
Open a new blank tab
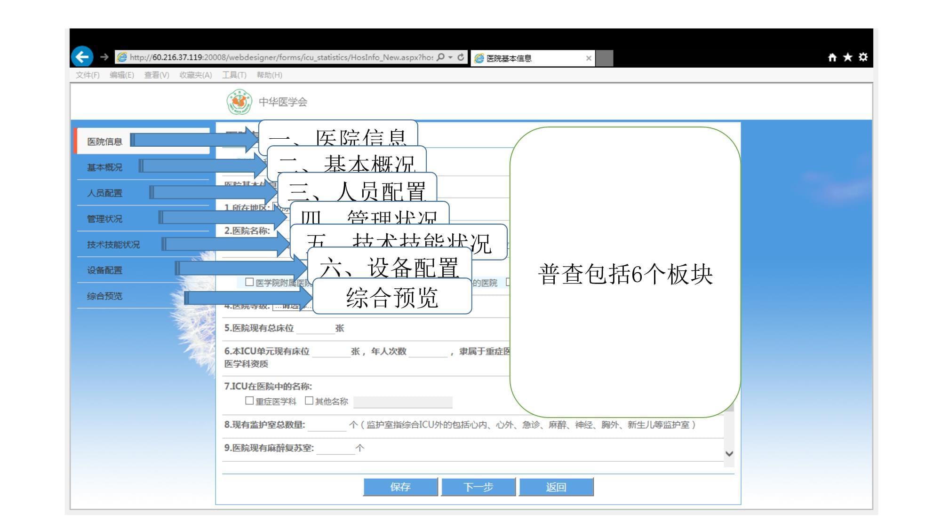[605, 58]
